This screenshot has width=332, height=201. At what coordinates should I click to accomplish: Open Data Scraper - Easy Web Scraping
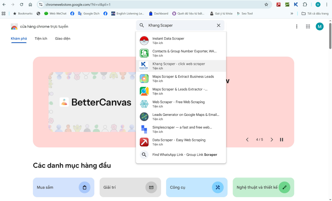point(178,142)
